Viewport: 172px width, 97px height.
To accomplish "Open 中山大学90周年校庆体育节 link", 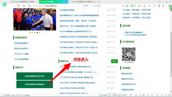I will [x=136, y=35].
